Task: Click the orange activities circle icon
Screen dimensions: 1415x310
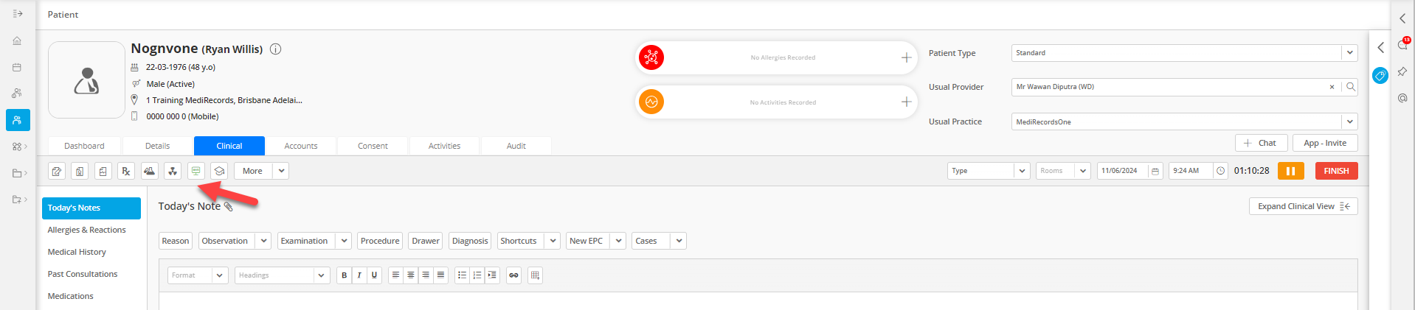Action: (651, 102)
